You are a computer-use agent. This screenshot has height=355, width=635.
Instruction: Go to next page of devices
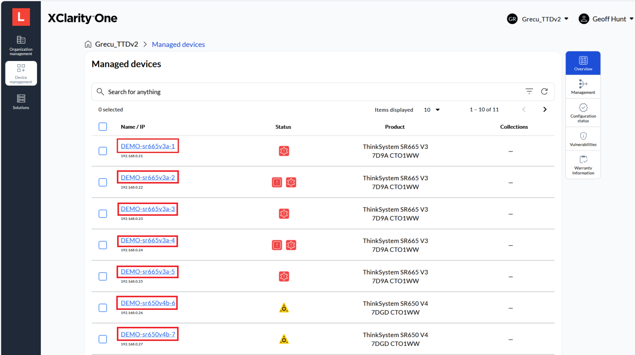pyautogui.click(x=545, y=109)
